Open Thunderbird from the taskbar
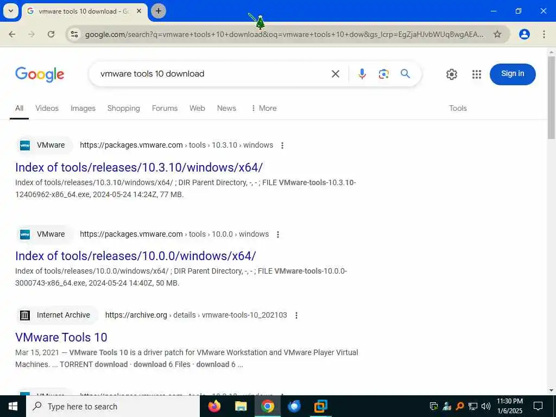 pyautogui.click(x=294, y=406)
